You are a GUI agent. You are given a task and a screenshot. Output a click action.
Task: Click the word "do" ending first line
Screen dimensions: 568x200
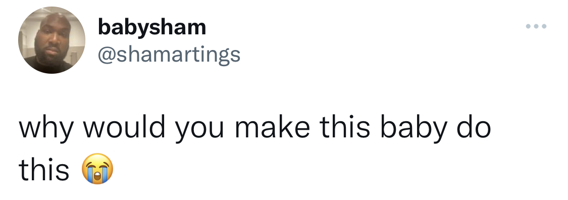[474, 128]
